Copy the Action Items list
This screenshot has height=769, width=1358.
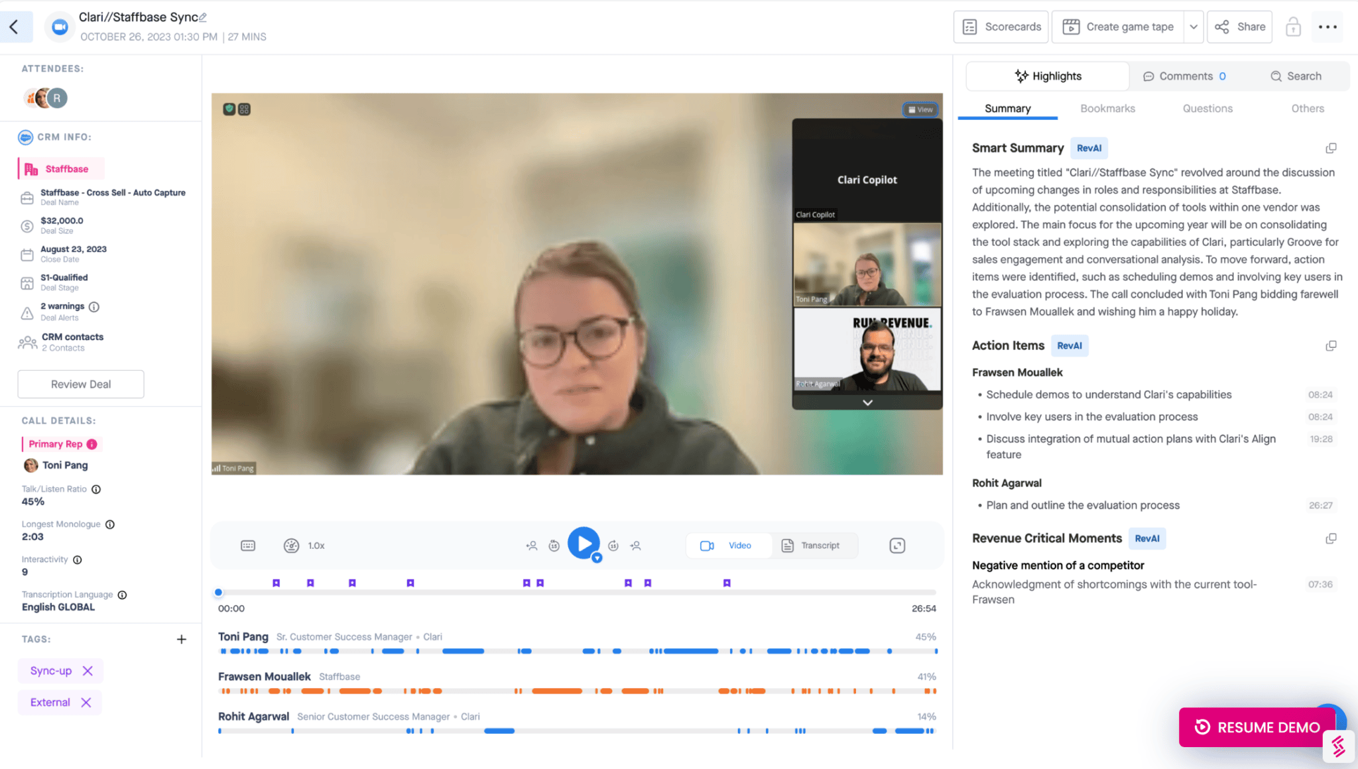1331,346
